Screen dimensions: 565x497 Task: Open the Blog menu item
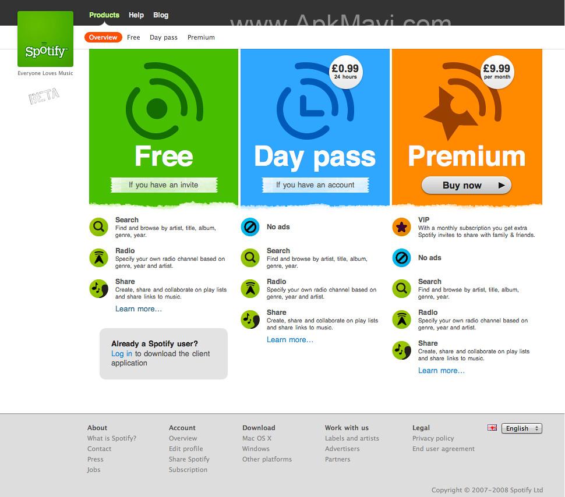[161, 15]
